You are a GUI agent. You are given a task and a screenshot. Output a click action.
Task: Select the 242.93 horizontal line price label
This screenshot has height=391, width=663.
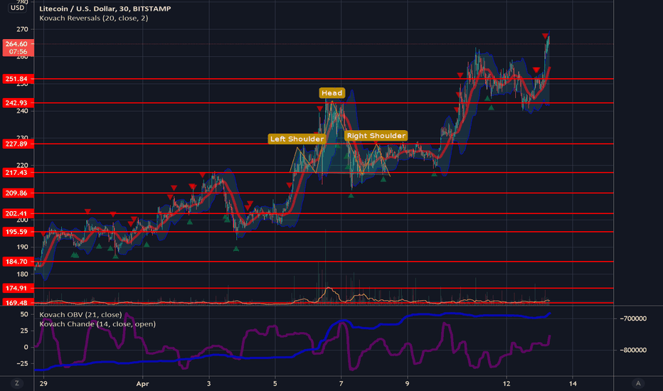(x=16, y=102)
